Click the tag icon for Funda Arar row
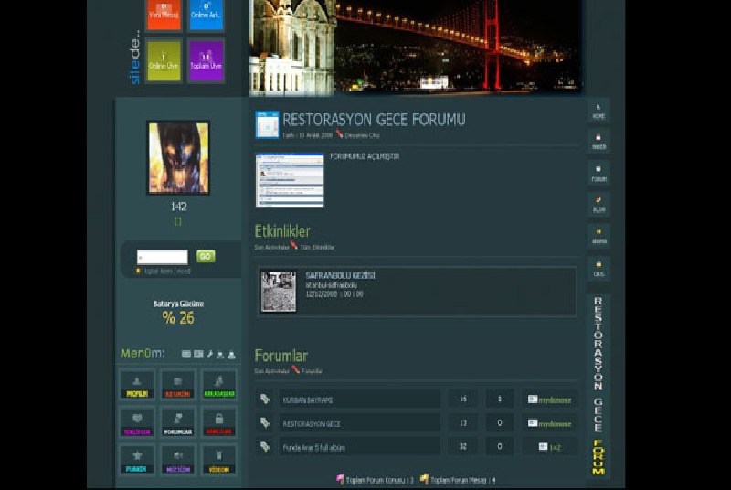 (x=265, y=447)
